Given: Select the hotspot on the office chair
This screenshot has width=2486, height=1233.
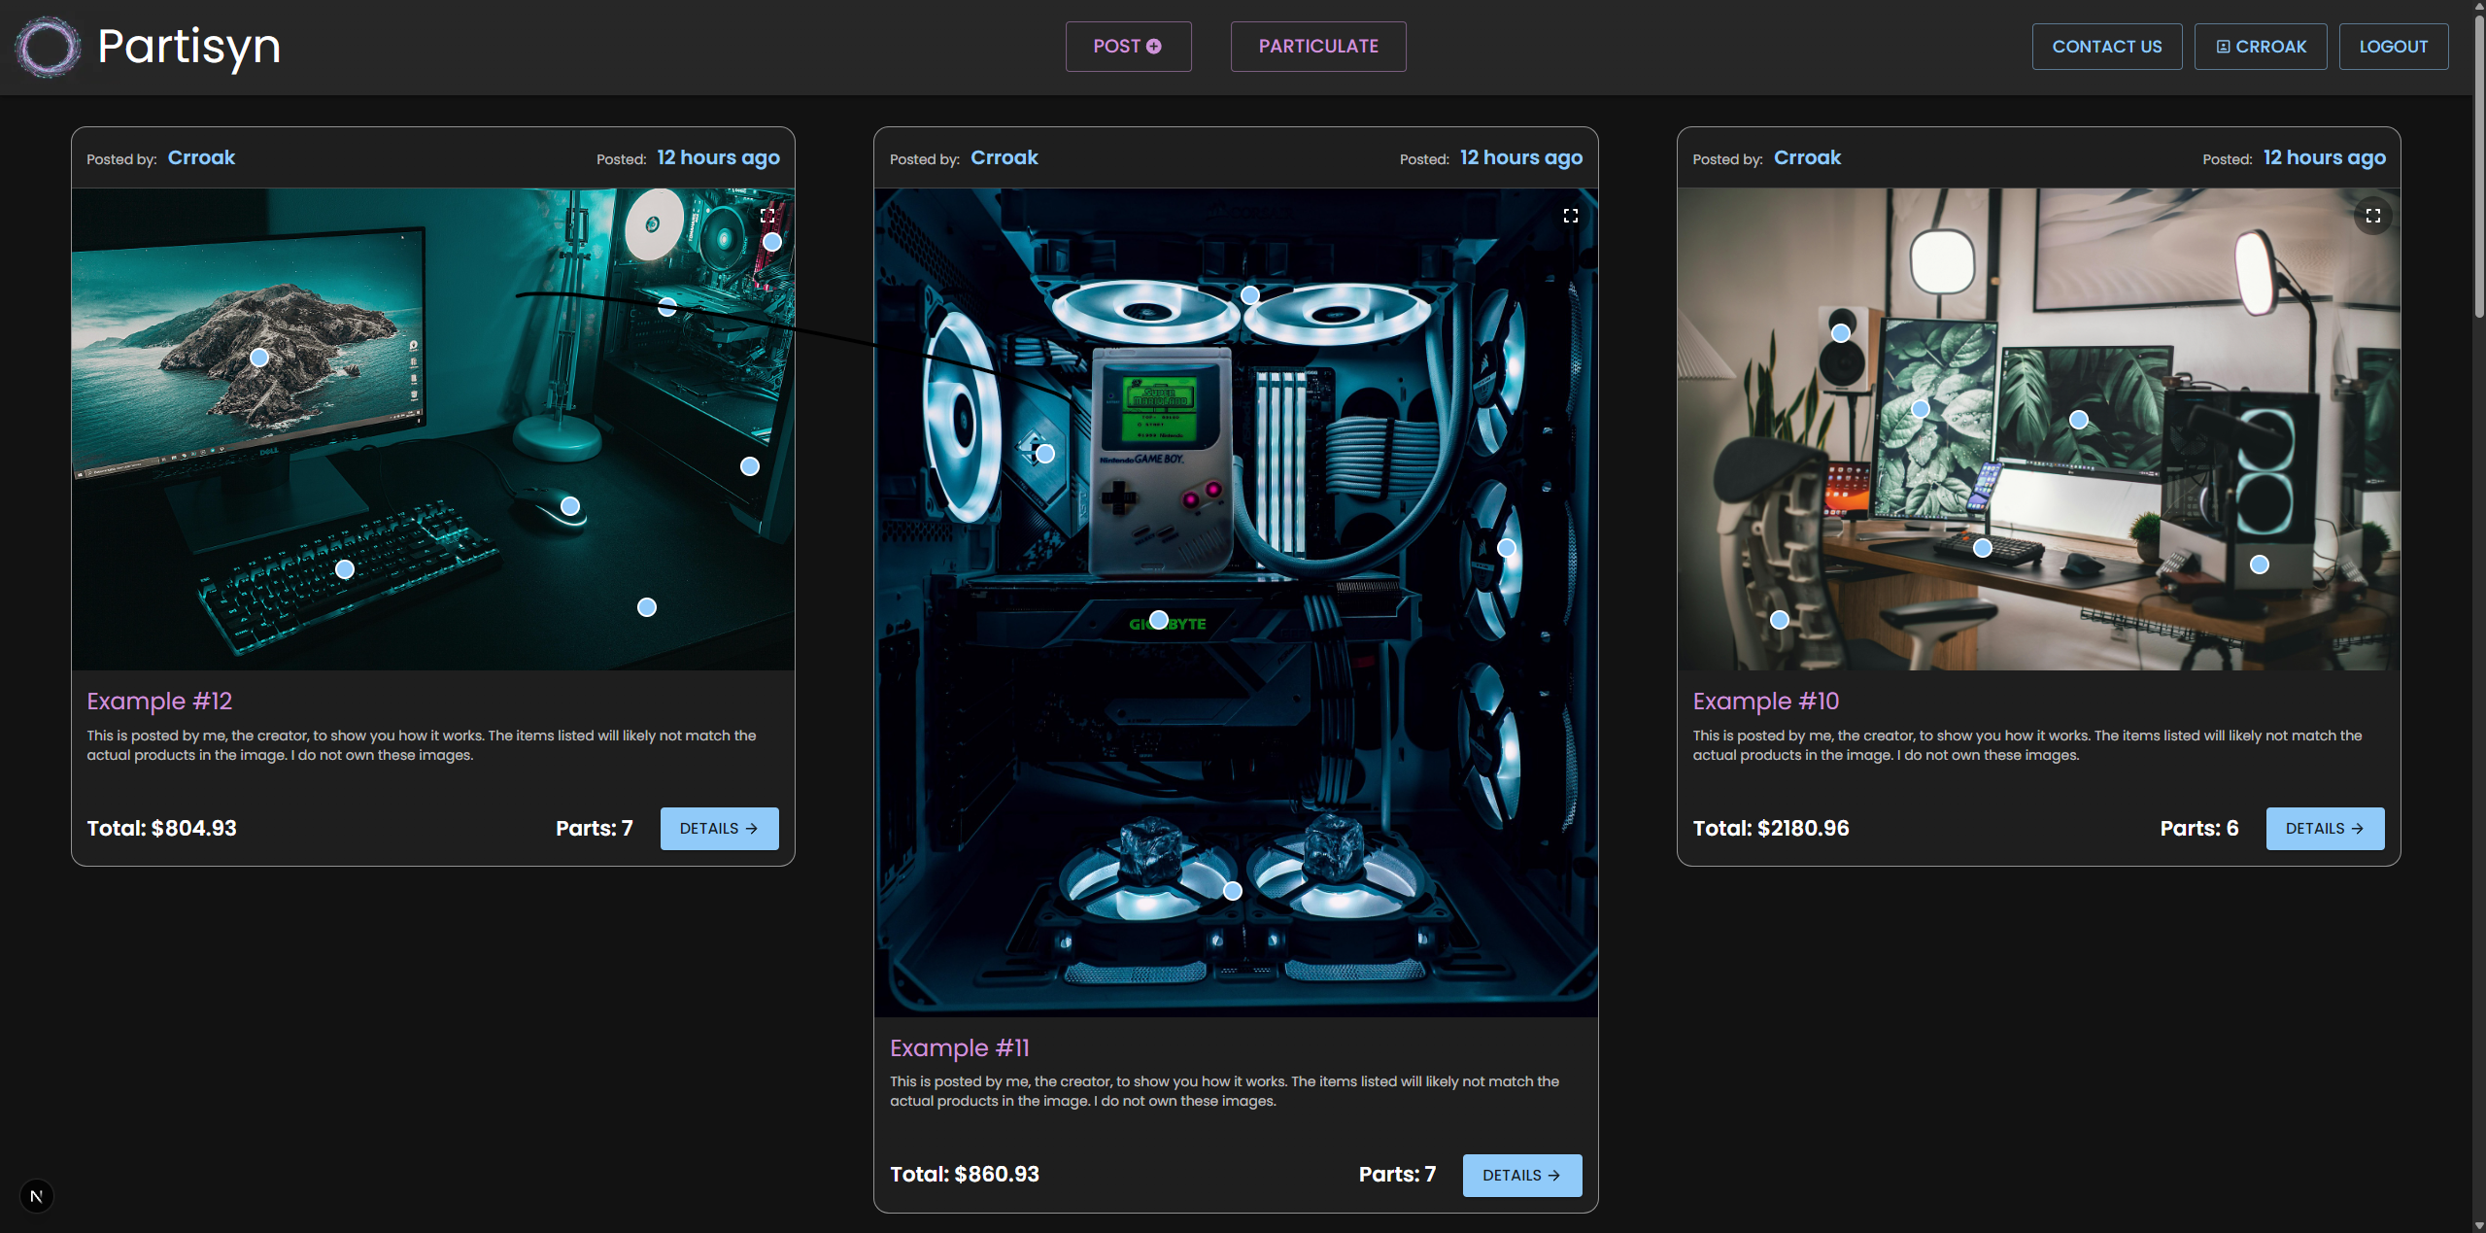Looking at the screenshot, I should (1780, 620).
